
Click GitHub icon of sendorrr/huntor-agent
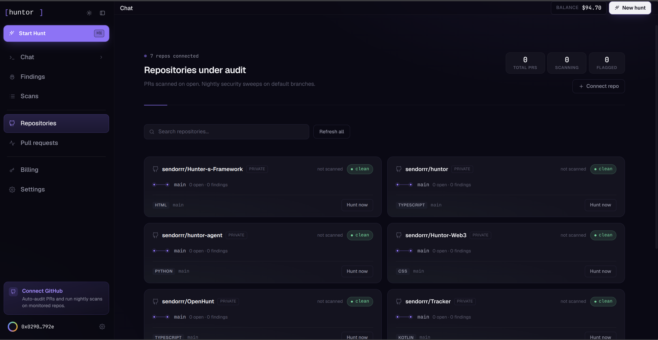[x=155, y=235]
